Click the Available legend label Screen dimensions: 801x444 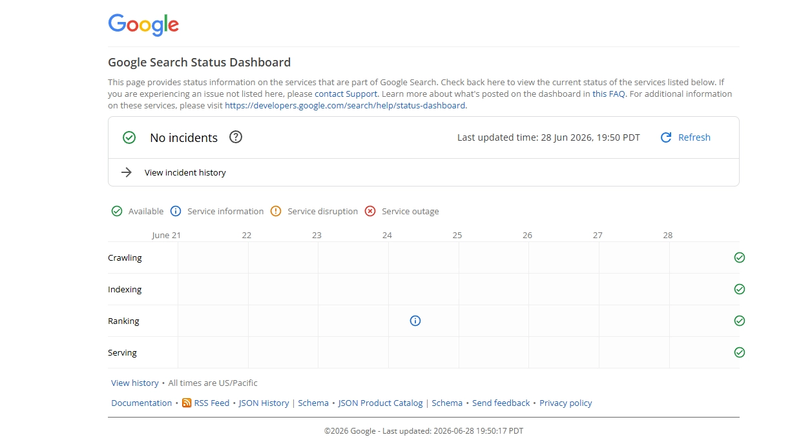point(146,211)
